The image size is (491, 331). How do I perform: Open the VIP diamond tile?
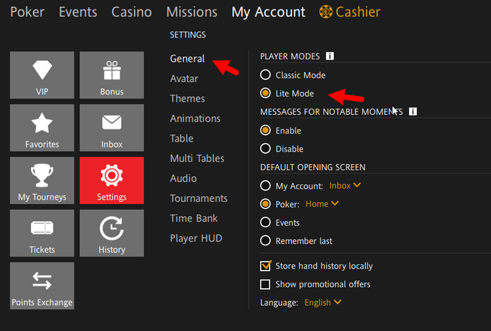42,75
